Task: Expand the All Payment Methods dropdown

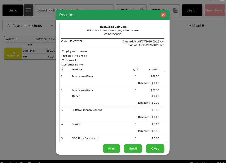Action: 30,26
